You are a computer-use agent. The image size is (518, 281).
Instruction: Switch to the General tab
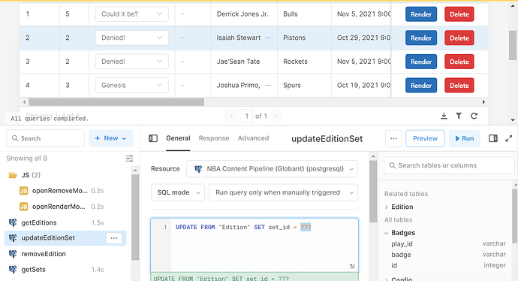tap(178, 138)
